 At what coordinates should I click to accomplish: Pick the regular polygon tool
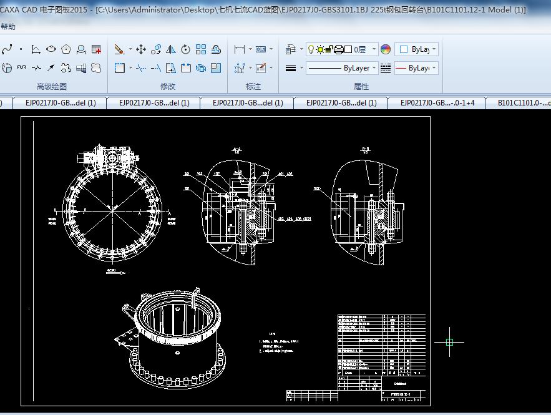[66, 49]
